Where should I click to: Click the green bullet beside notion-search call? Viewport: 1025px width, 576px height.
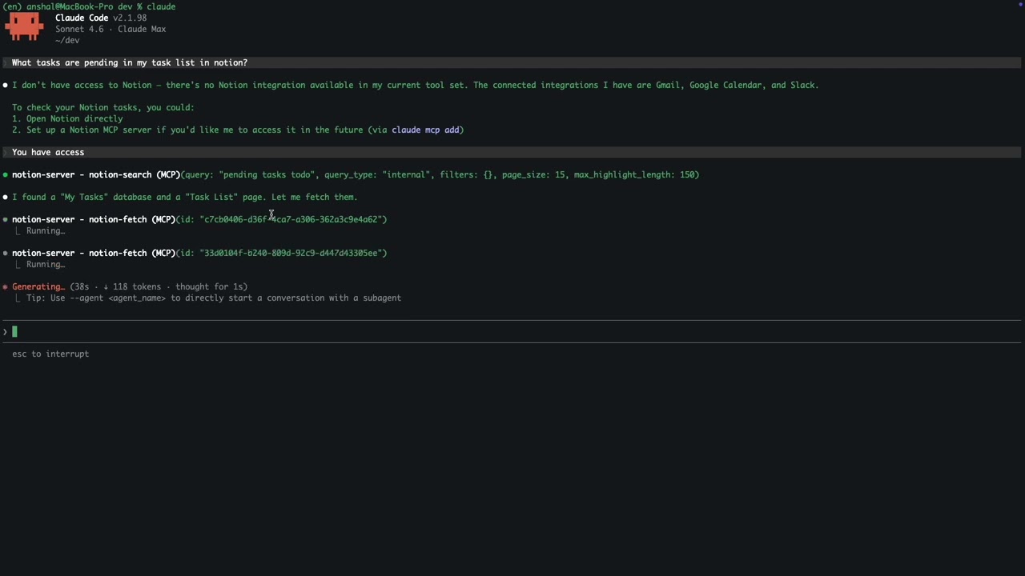[6, 174]
